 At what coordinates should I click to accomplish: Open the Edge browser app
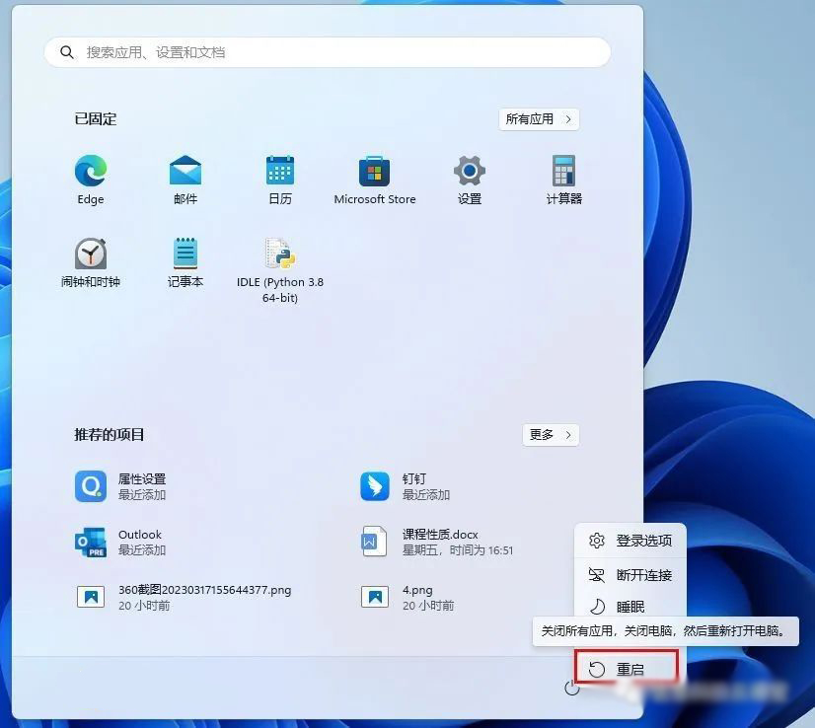(x=91, y=180)
